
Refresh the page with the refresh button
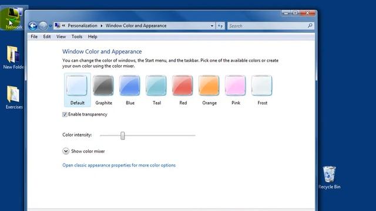[x=220, y=26]
